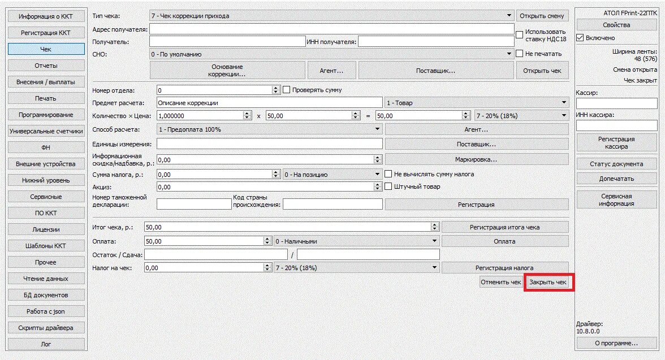This screenshot has height=360, width=665.
Task: Open Сервисная информация button
Action: [616, 199]
